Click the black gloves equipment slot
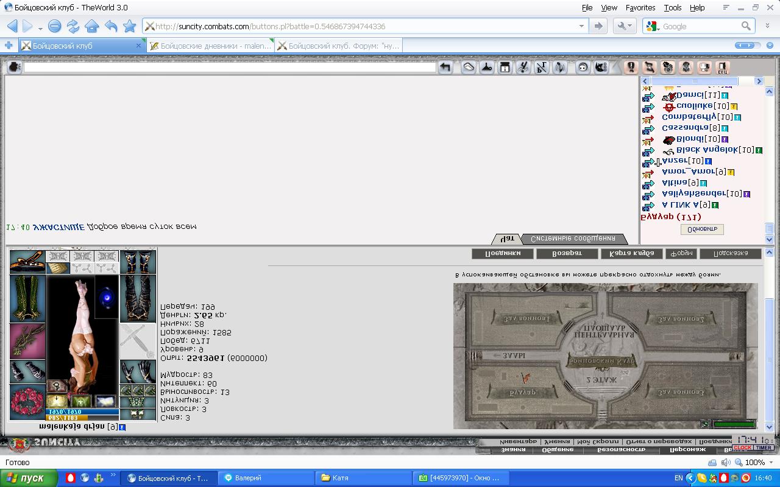The height and width of the screenshot is (487, 780). pyautogui.click(x=138, y=371)
